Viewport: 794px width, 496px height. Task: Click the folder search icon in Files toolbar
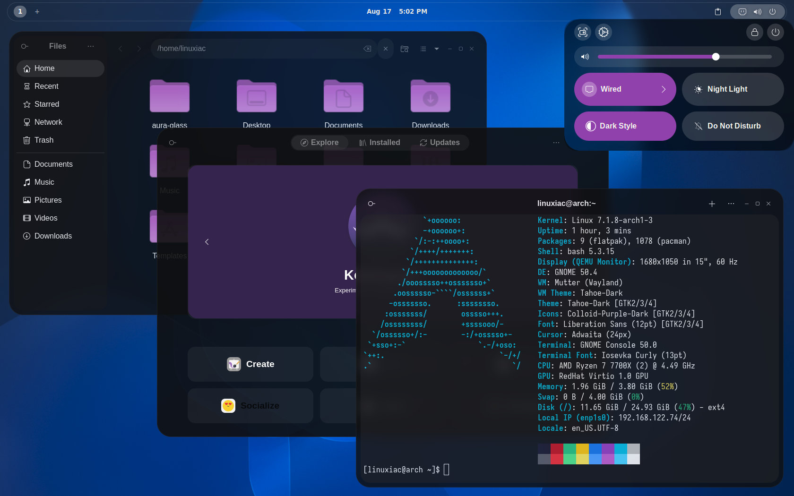(405, 49)
